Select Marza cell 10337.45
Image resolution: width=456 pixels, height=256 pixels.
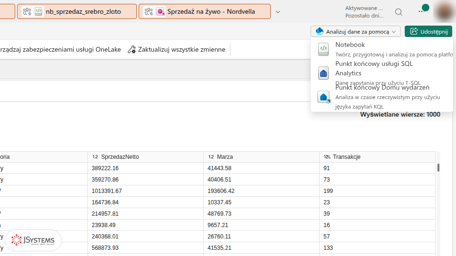point(261,202)
